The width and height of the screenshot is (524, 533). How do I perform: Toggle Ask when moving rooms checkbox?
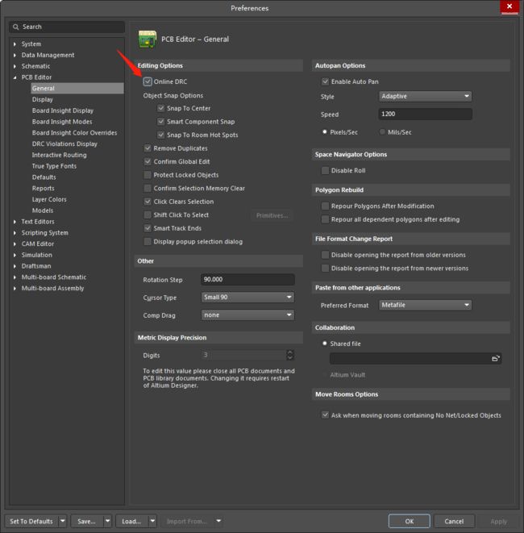pyautogui.click(x=325, y=415)
